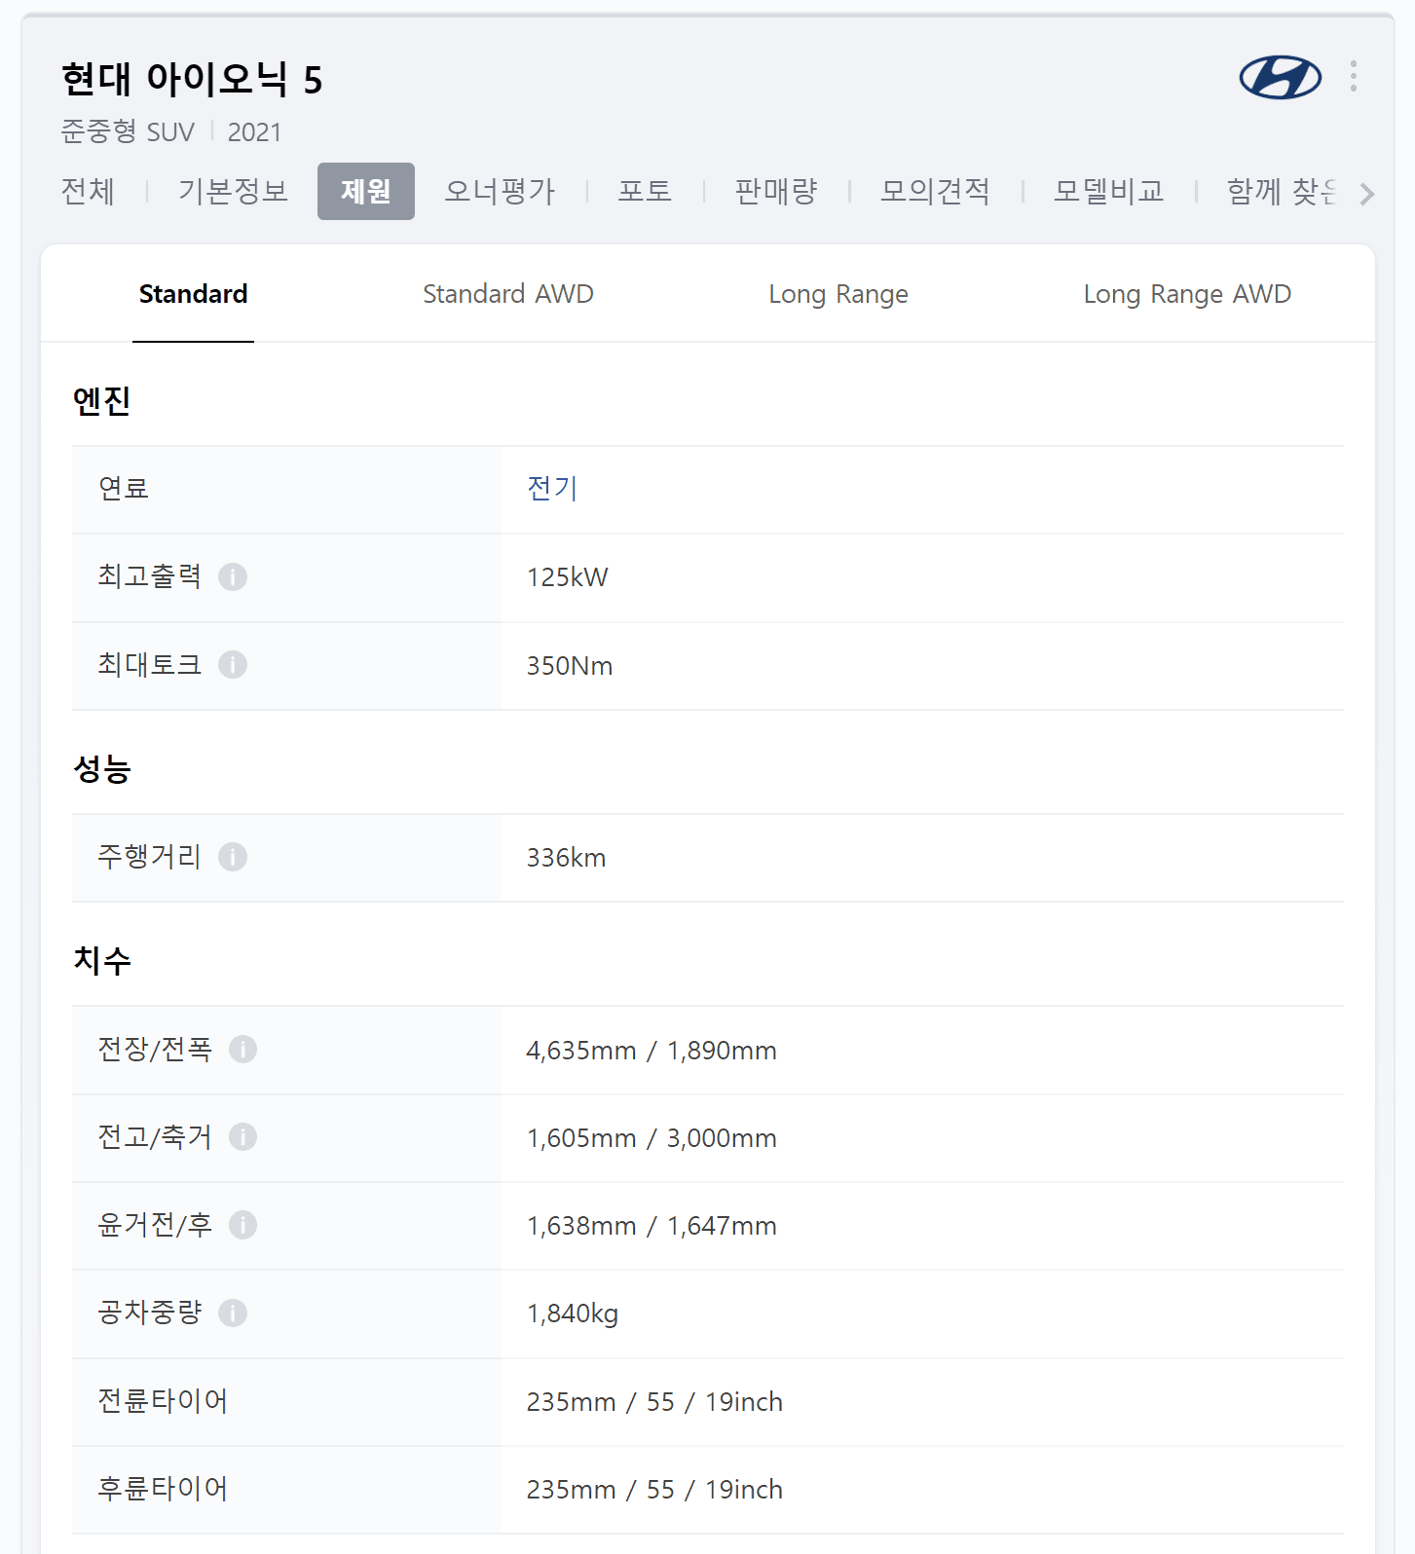The width and height of the screenshot is (1415, 1554).
Task: Click the 엔진 section heading
Action: click(x=102, y=400)
